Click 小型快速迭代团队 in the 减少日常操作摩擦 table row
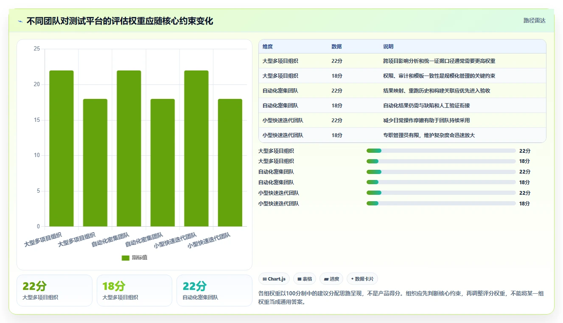This screenshot has width=563, height=323. (283, 121)
